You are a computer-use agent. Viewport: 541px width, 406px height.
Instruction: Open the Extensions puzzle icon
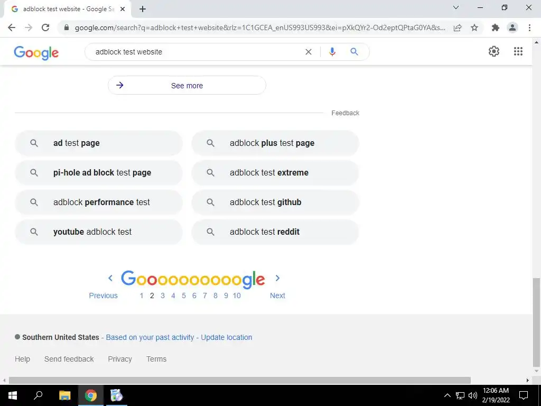pyautogui.click(x=496, y=27)
